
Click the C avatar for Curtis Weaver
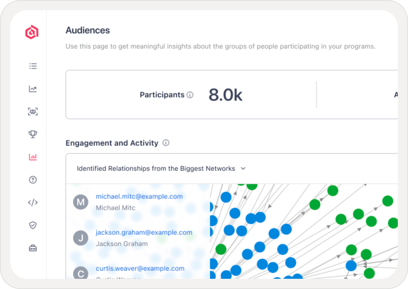(x=81, y=273)
